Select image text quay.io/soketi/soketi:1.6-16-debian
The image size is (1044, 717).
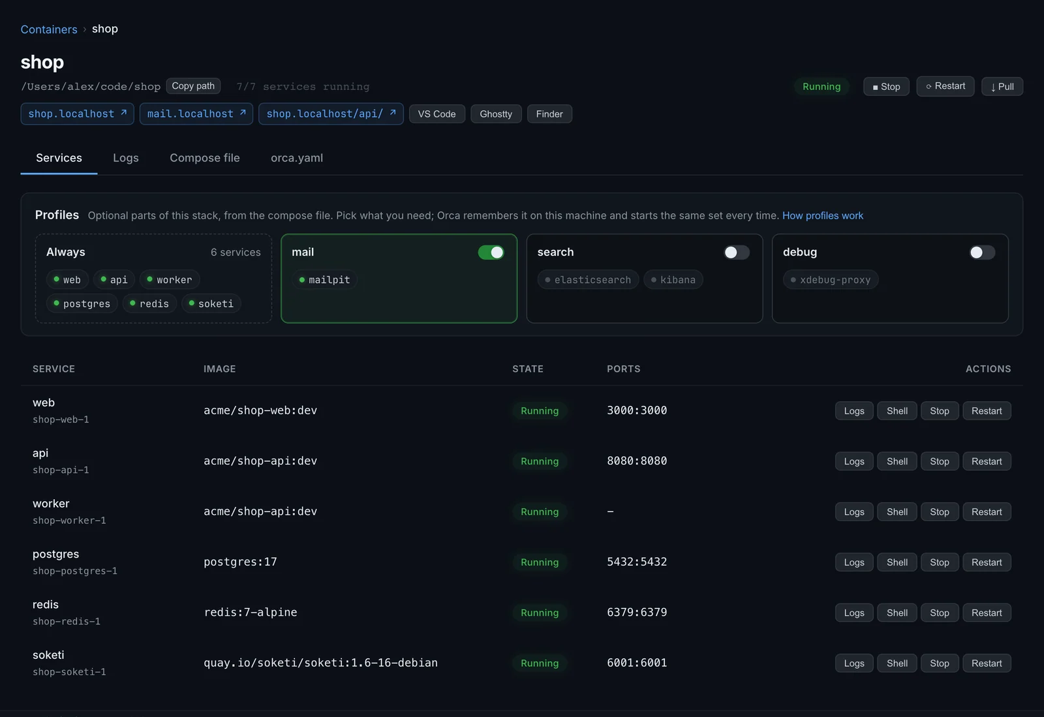320,663
